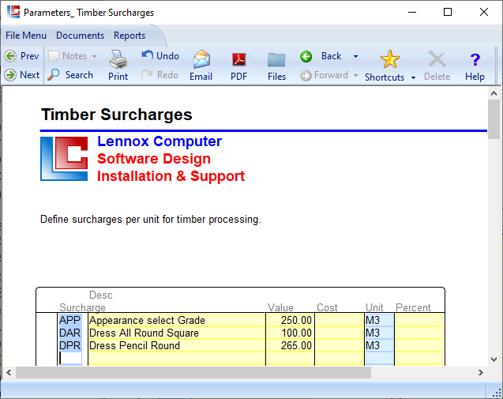Click the Print printer icon
This screenshot has width=503, height=399.
click(x=118, y=60)
